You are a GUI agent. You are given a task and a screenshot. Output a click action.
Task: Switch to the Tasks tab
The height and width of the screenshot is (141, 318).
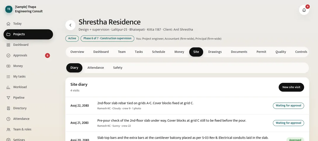[139, 52]
